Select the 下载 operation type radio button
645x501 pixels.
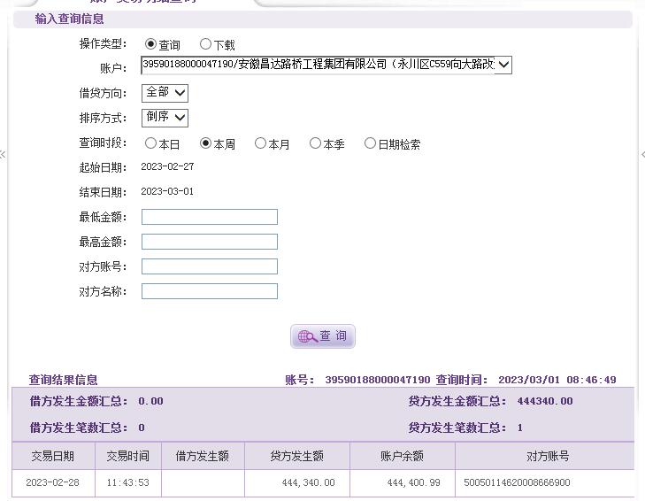tap(205, 44)
